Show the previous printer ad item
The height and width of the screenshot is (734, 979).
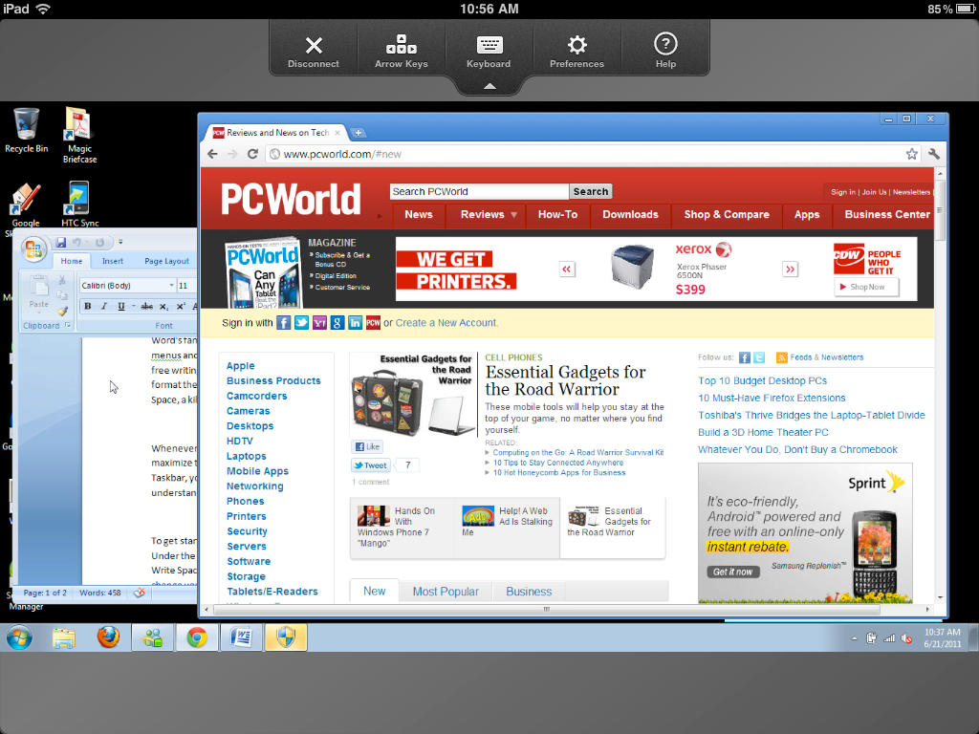pyautogui.click(x=567, y=269)
